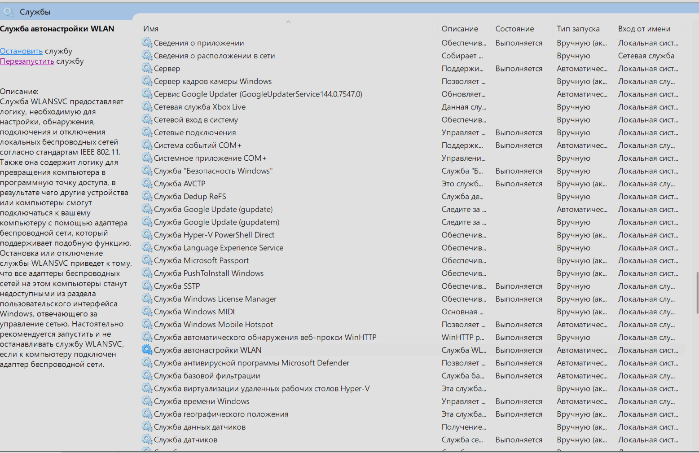Click the icon beside Служба Google Update (gupdate)
Viewport: 699px width, 453px height.
pyautogui.click(x=147, y=209)
